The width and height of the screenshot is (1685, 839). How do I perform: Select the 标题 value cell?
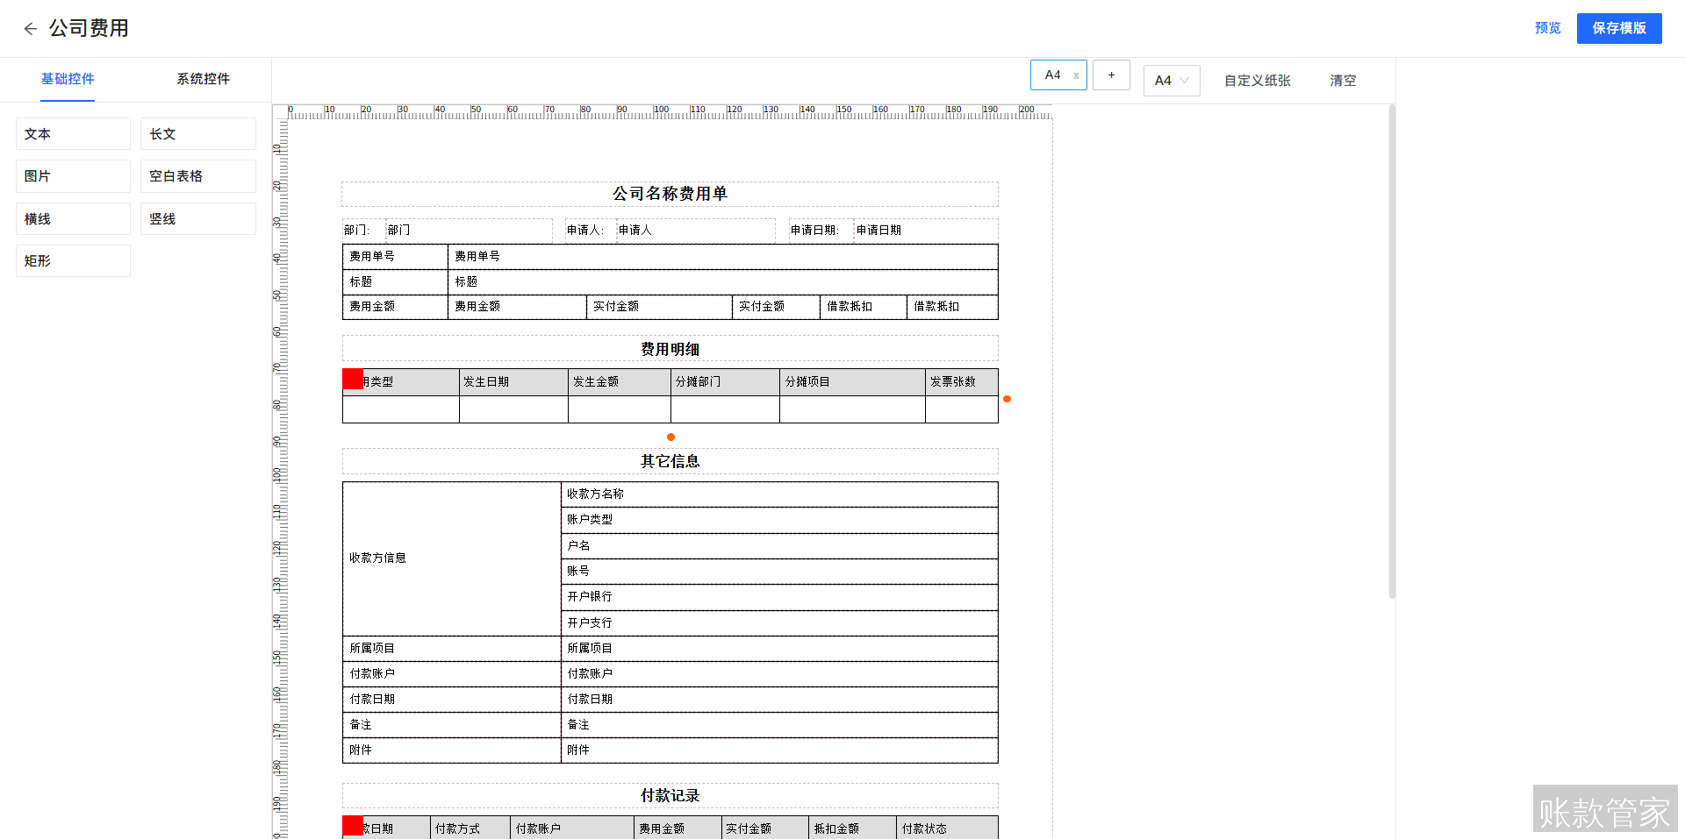coord(723,282)
